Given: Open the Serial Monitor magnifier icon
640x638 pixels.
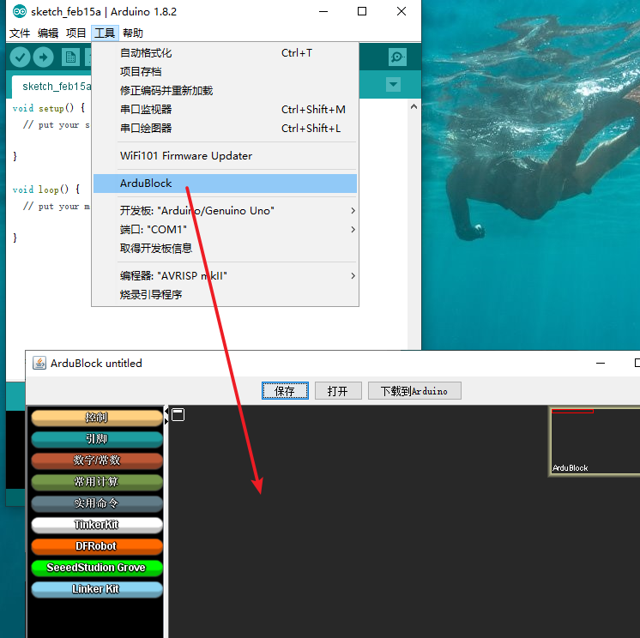Looking at the screenshot, I should coord(397,57).
